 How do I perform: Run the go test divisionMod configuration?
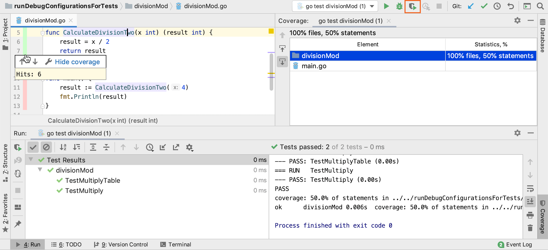386,6
